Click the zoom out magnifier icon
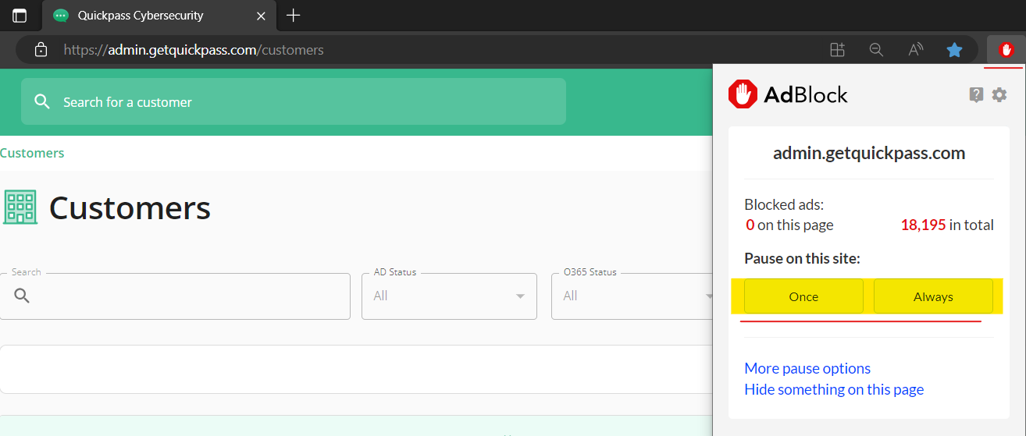The width and height of the screenshot is (1026, 436). point(876,50)
